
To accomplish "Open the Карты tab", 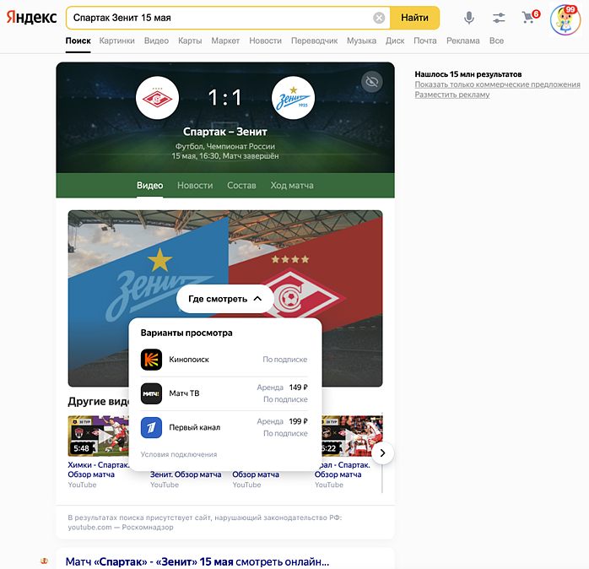I will [x=190, y=41].
